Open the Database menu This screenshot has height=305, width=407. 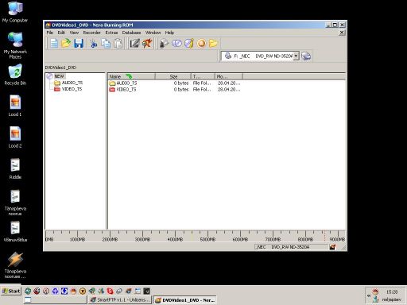[131, 33]
